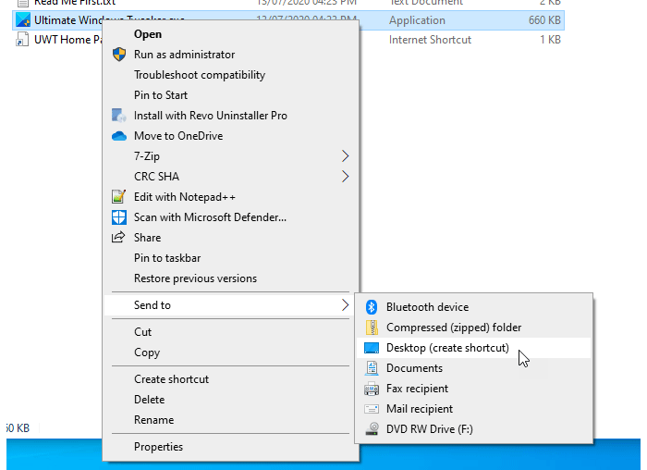The image size is (647, 470).
Task: Click the Fax recipient icon
Action: 372,389
